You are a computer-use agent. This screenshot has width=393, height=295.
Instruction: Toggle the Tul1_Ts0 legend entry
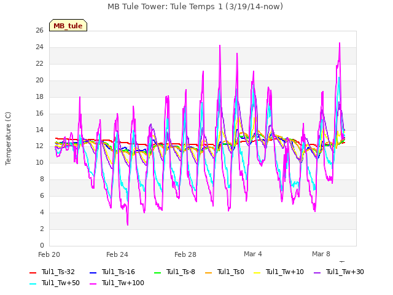225,272
